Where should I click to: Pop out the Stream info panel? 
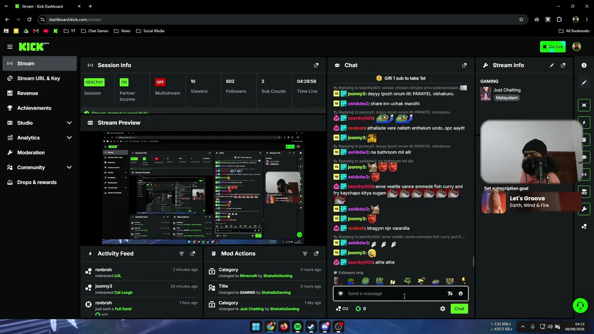[563, 65]
